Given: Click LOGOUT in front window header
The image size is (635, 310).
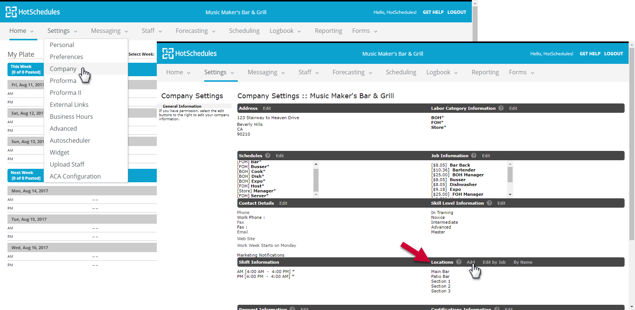Looking at the screenshot, I should click(614, 54).
